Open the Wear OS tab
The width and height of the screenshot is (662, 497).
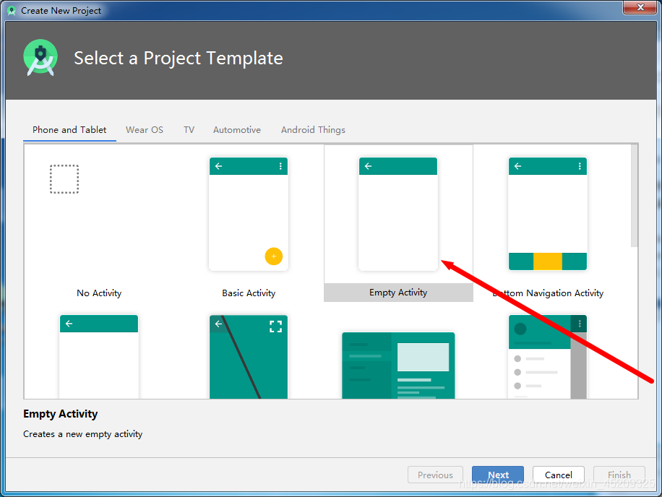pyautogui.click(x=145, y=130)
